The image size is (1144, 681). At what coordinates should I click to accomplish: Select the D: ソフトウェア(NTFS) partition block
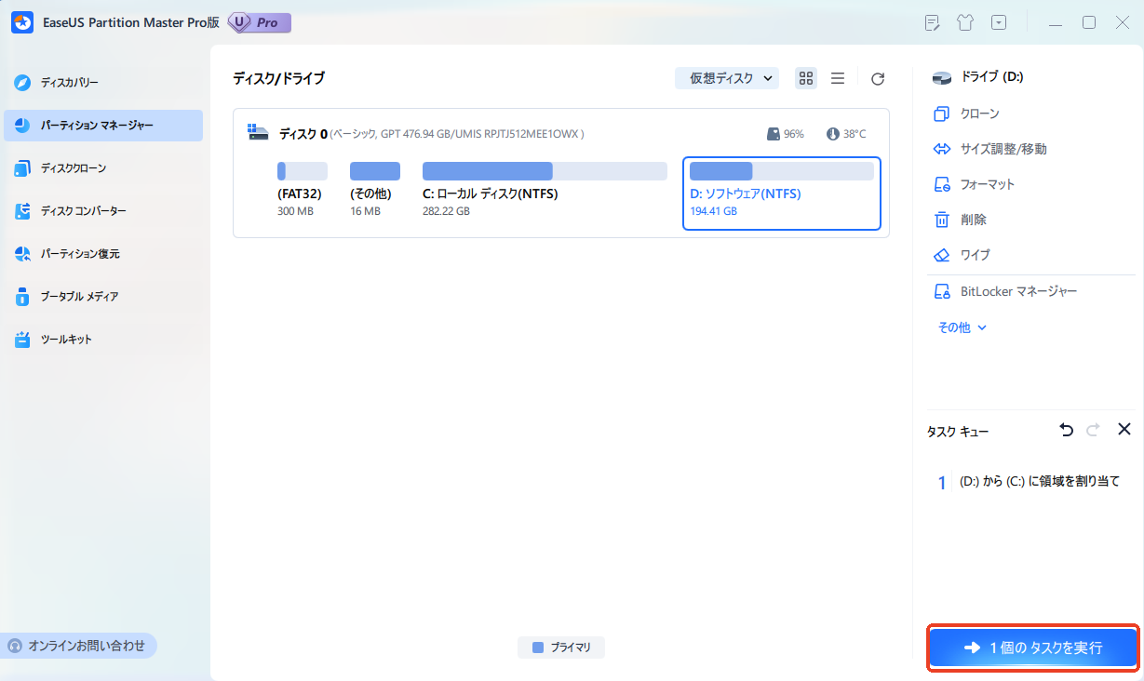[781, 193]
